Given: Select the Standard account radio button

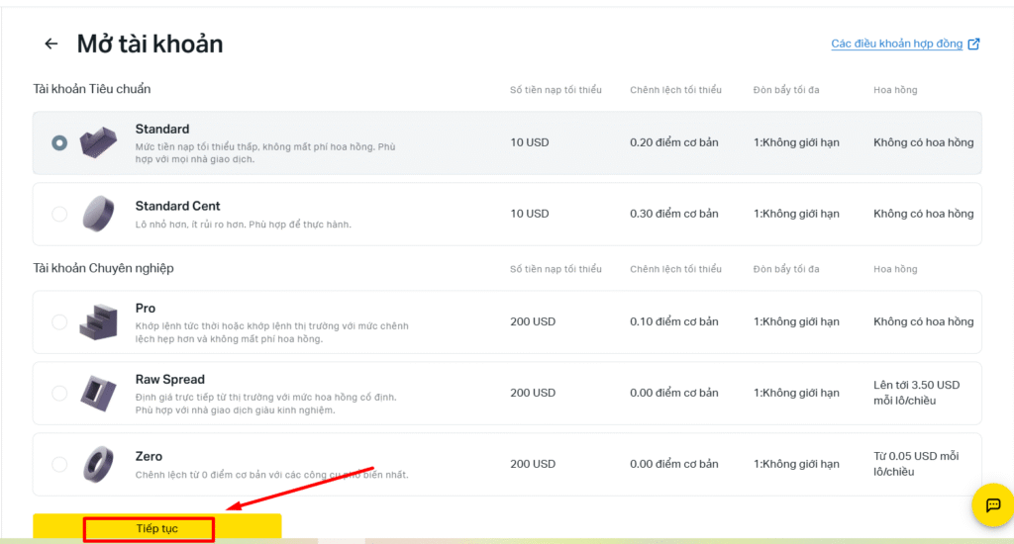Looking at the screenshot, I should coord(59,142).
